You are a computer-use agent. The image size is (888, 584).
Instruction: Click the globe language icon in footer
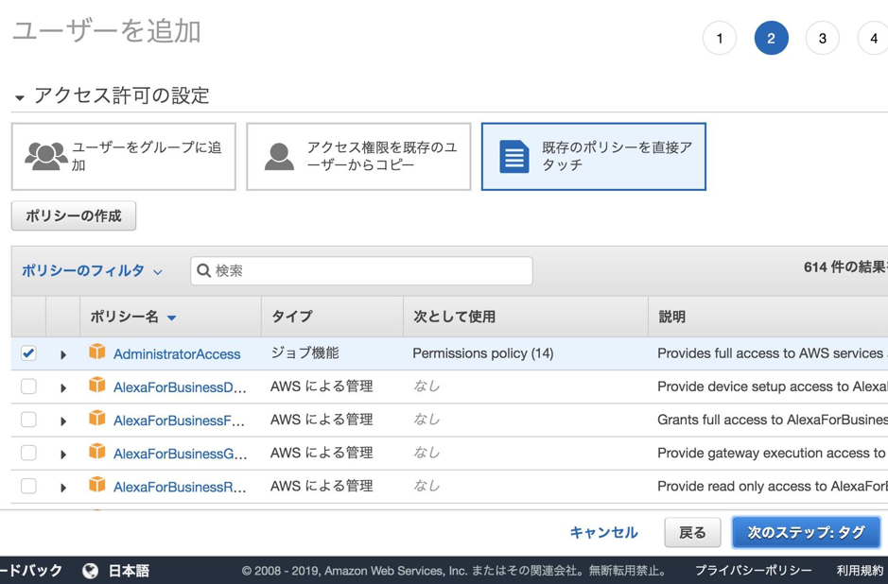(x=90, y=571)
